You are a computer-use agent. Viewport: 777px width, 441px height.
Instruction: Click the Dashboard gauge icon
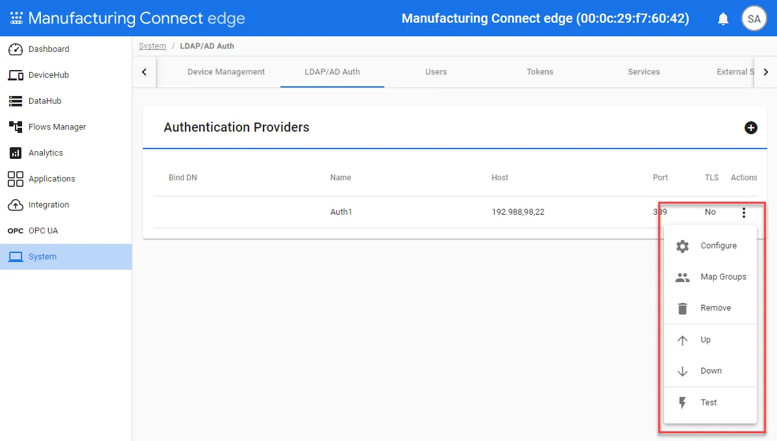16,49
